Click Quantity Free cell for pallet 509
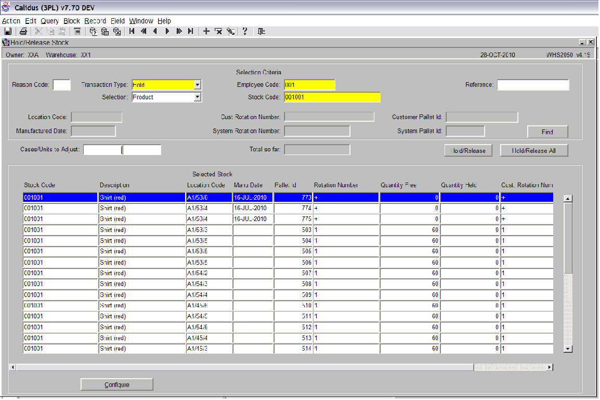Viewport: 600px width, 400px height. [409, 295]
